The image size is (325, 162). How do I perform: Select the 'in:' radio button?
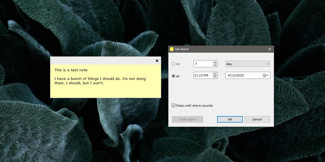174,64
